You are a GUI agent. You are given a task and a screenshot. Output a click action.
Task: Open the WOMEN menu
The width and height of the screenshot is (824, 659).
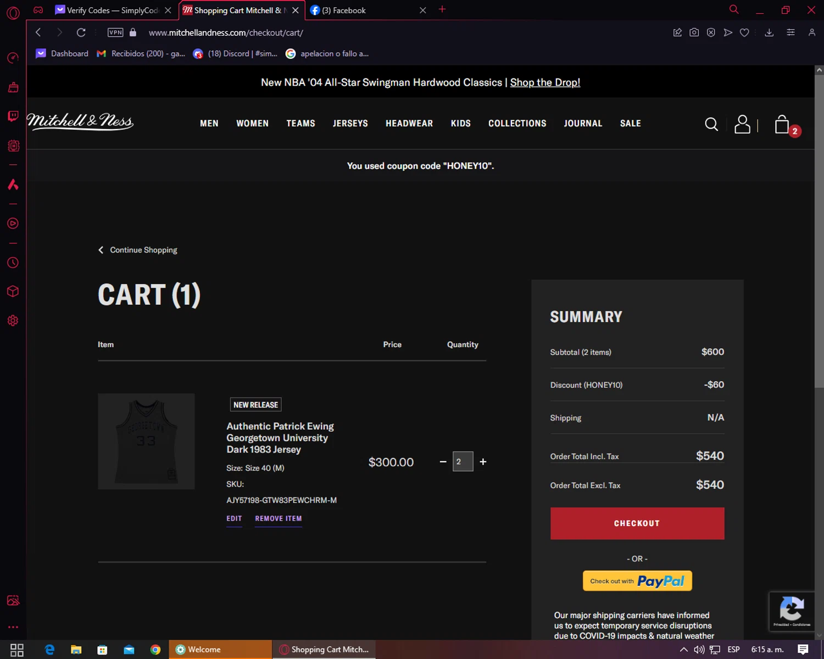pos(253,124)
